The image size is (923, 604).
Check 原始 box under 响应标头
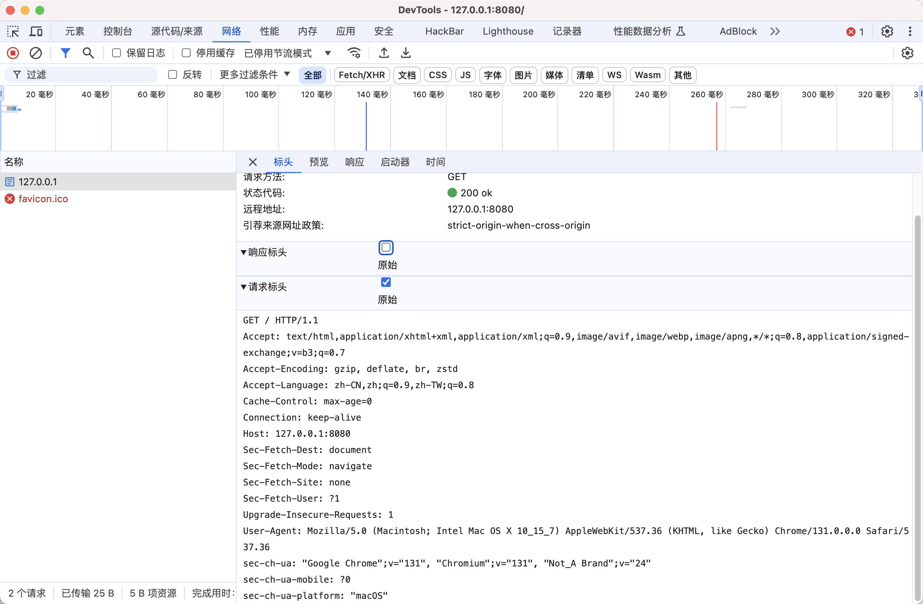point(386,247)
